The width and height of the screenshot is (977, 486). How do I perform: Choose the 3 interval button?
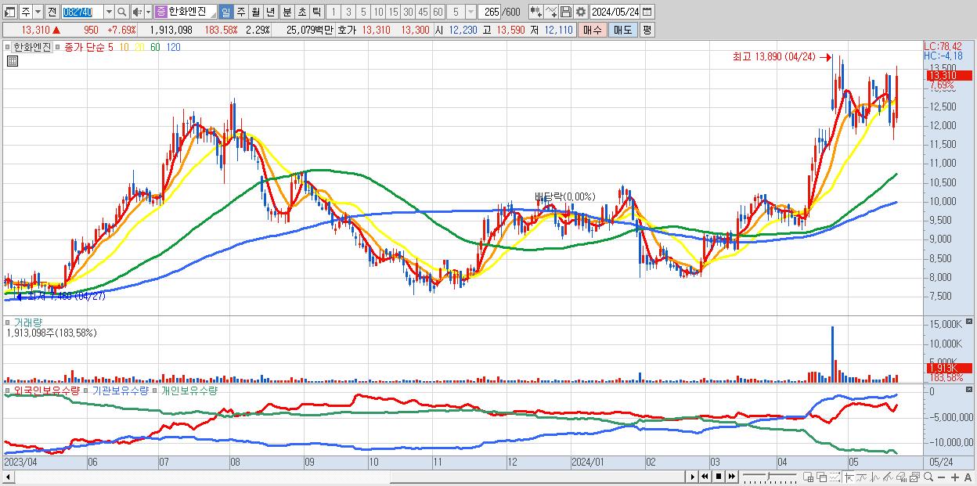tap(348, 12)
